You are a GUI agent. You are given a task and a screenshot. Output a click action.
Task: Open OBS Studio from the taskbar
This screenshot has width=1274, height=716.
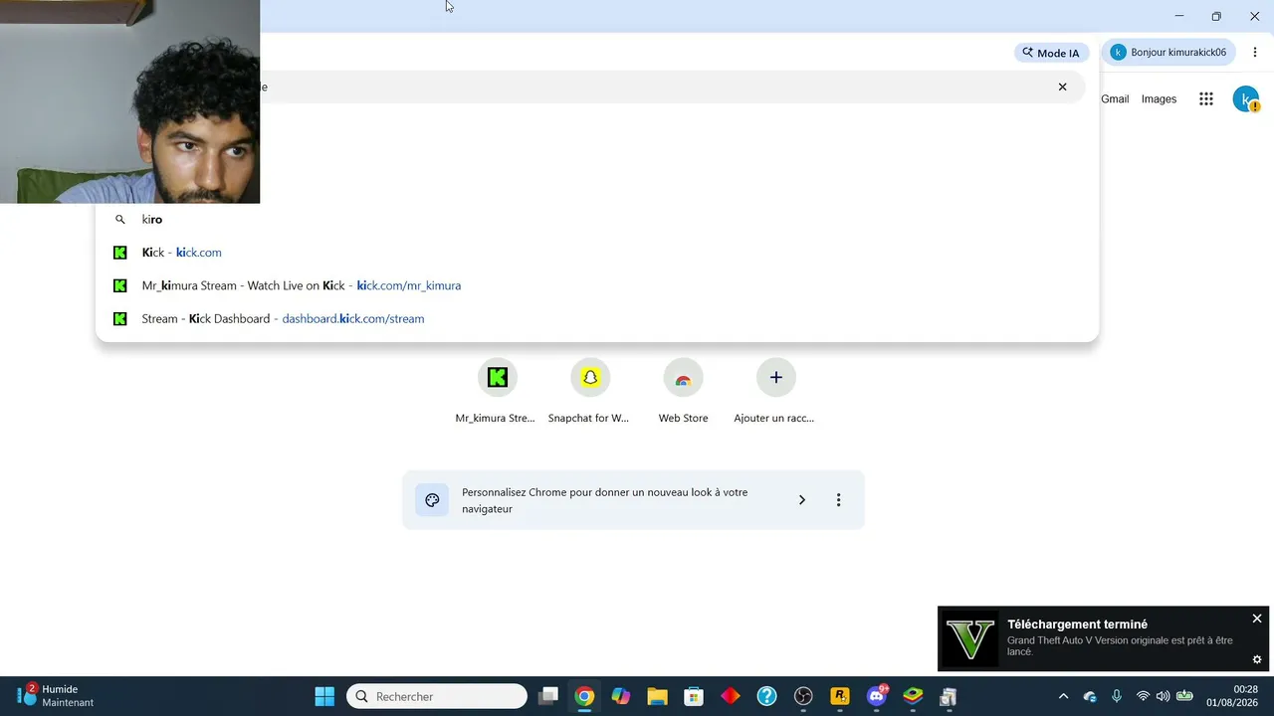(803, 696)
